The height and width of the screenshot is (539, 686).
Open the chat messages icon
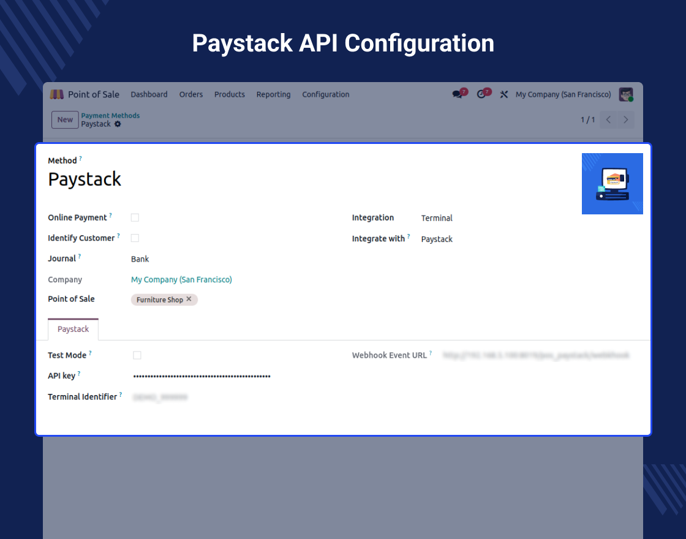458,94
